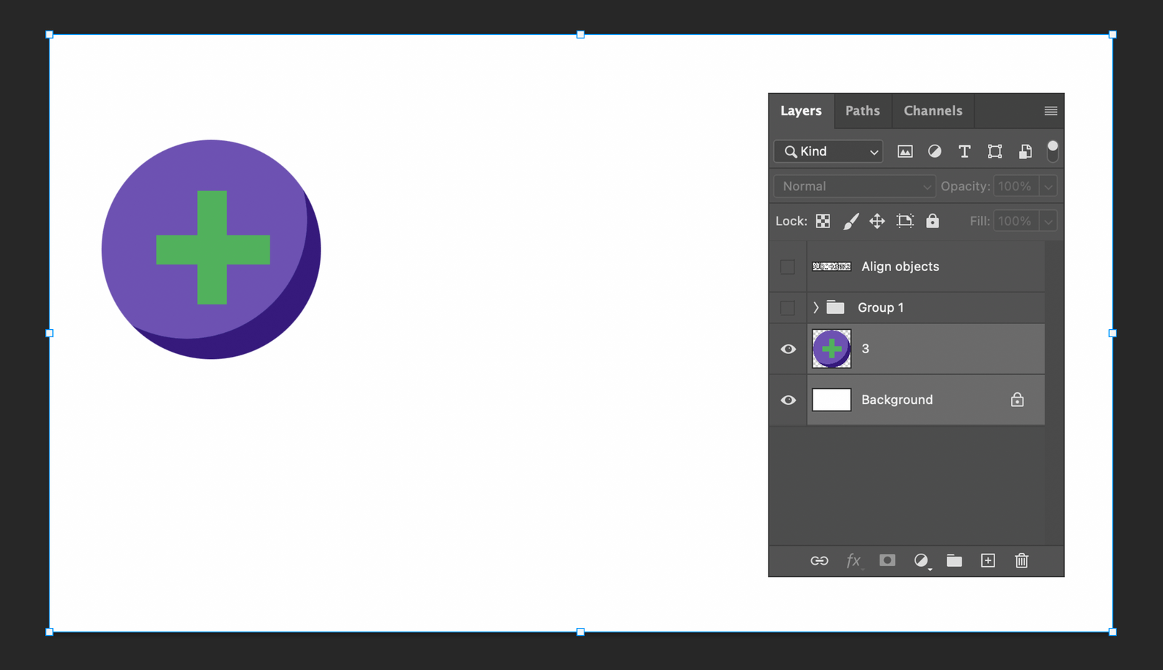The width and height of the screenshot is (1163, 670).
Task: Hide the Background layer
Action: coord(788,400)
